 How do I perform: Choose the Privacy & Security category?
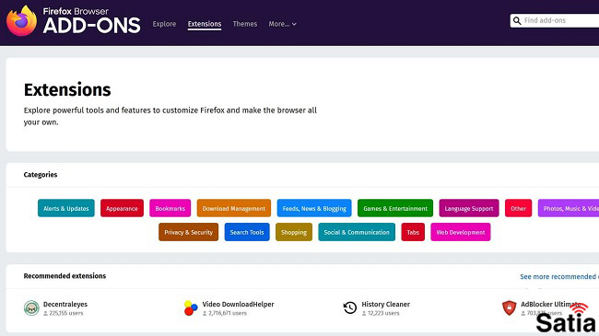(x=188, y=232)
